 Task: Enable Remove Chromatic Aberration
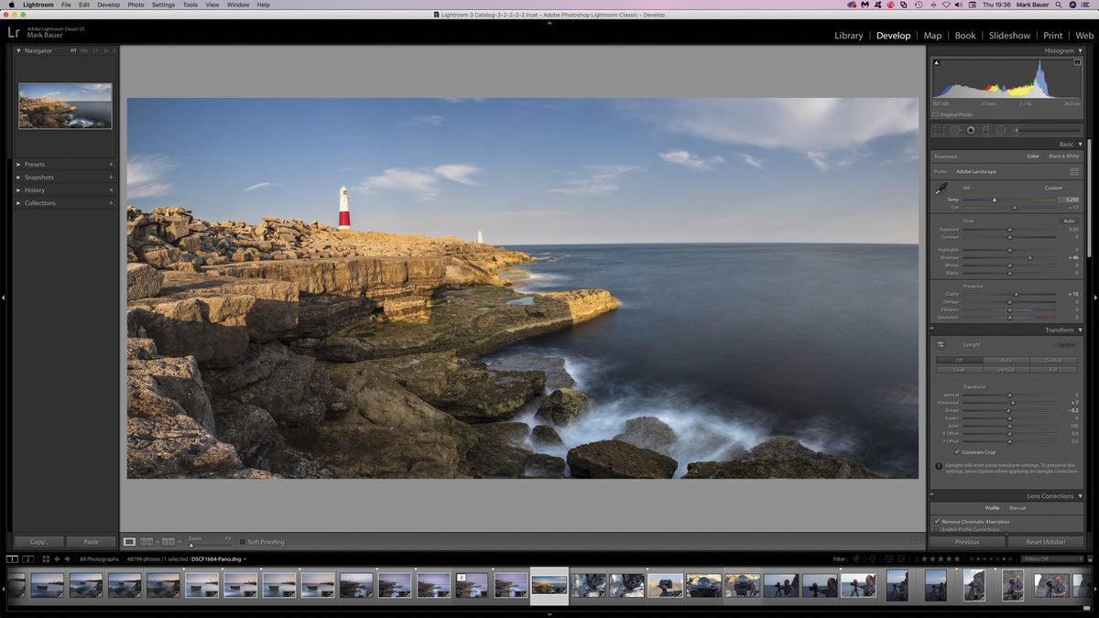[937, 521]
